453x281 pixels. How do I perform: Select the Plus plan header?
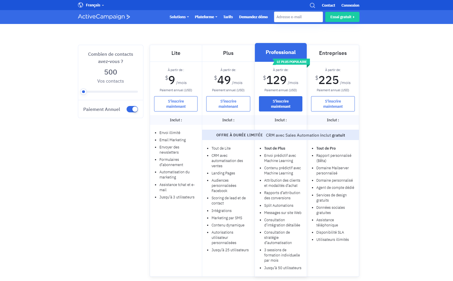228,53
